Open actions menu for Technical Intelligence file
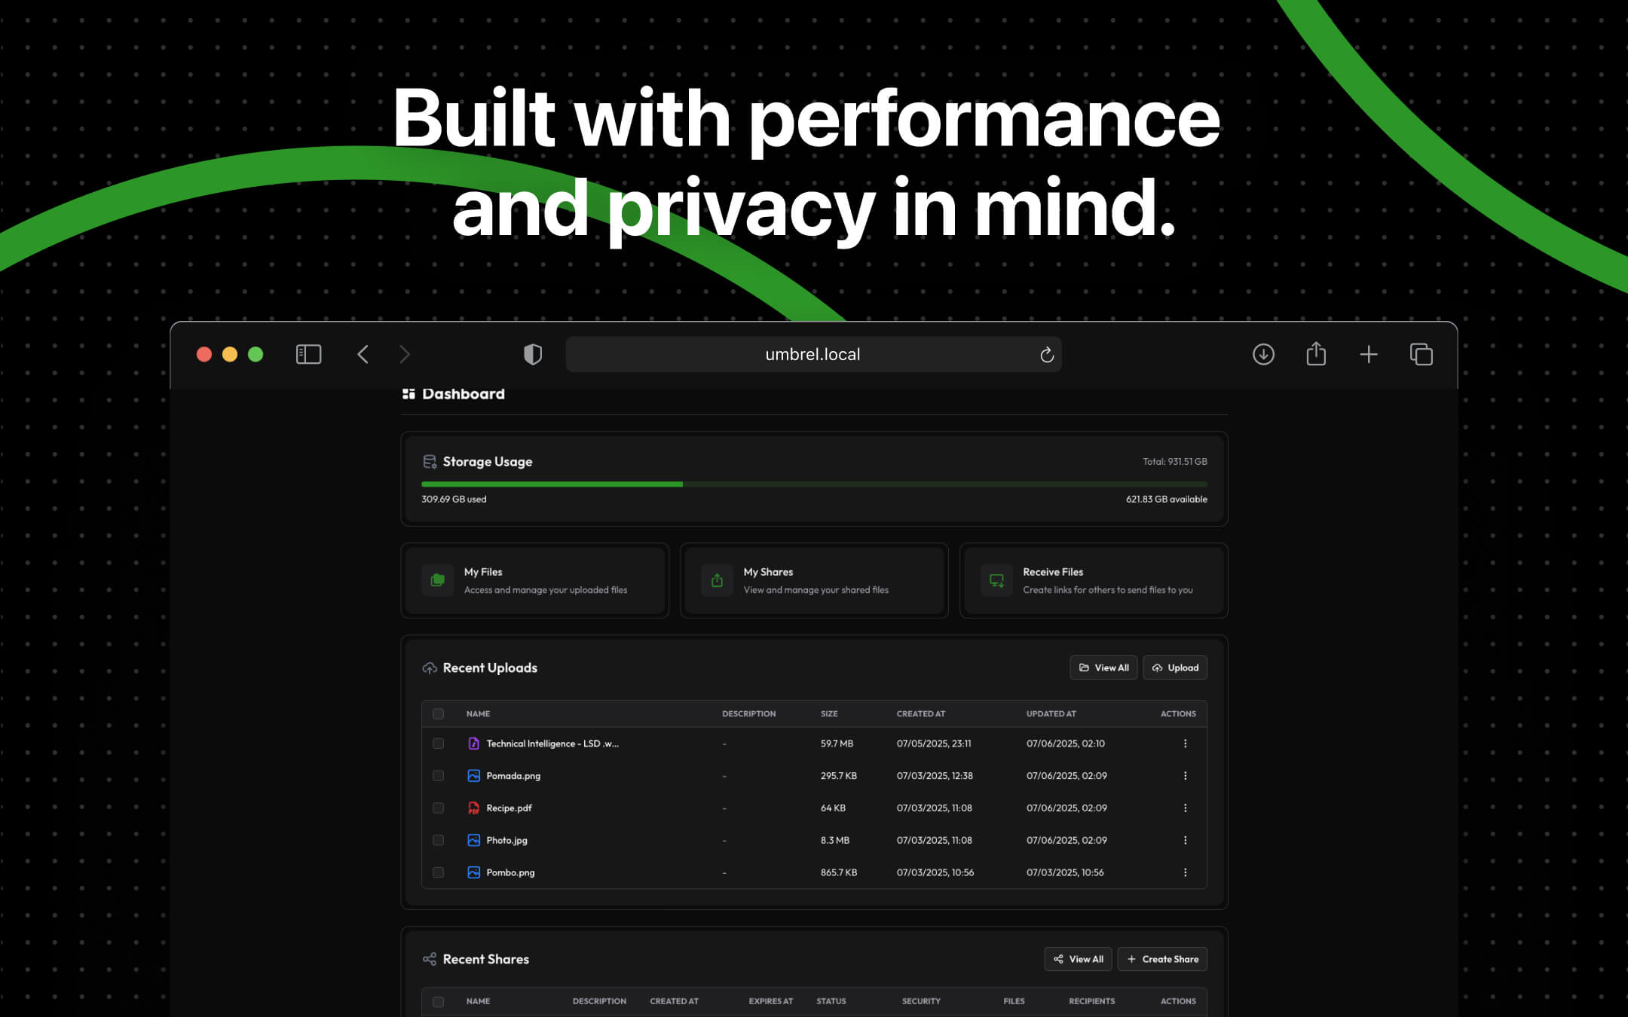 click(1186, 743)
